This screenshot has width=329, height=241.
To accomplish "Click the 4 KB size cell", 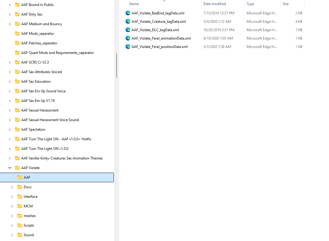I will coord(299,21).
